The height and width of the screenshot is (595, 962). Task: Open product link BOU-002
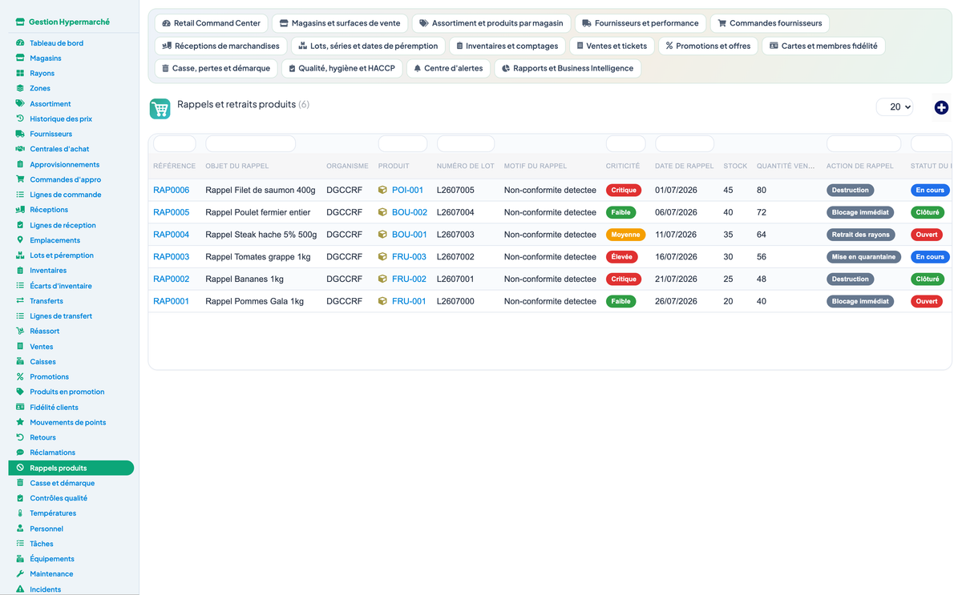[409, 212]
